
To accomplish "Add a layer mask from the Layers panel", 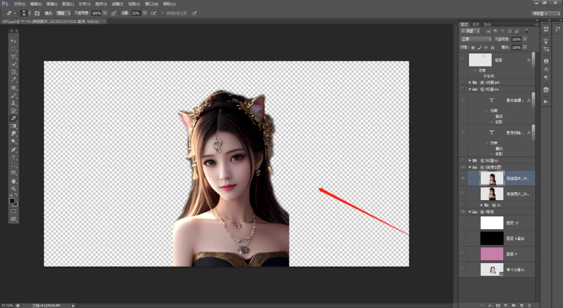I will tap(498, 304).
